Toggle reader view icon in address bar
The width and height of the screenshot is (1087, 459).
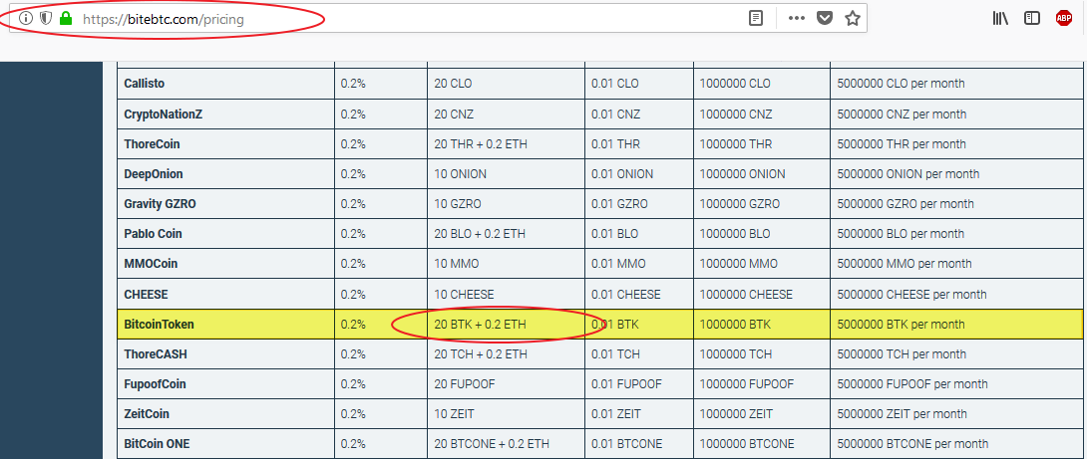756,19
